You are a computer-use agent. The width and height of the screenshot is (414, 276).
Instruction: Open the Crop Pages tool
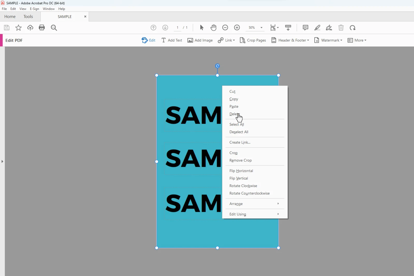[x=253, y=40]
